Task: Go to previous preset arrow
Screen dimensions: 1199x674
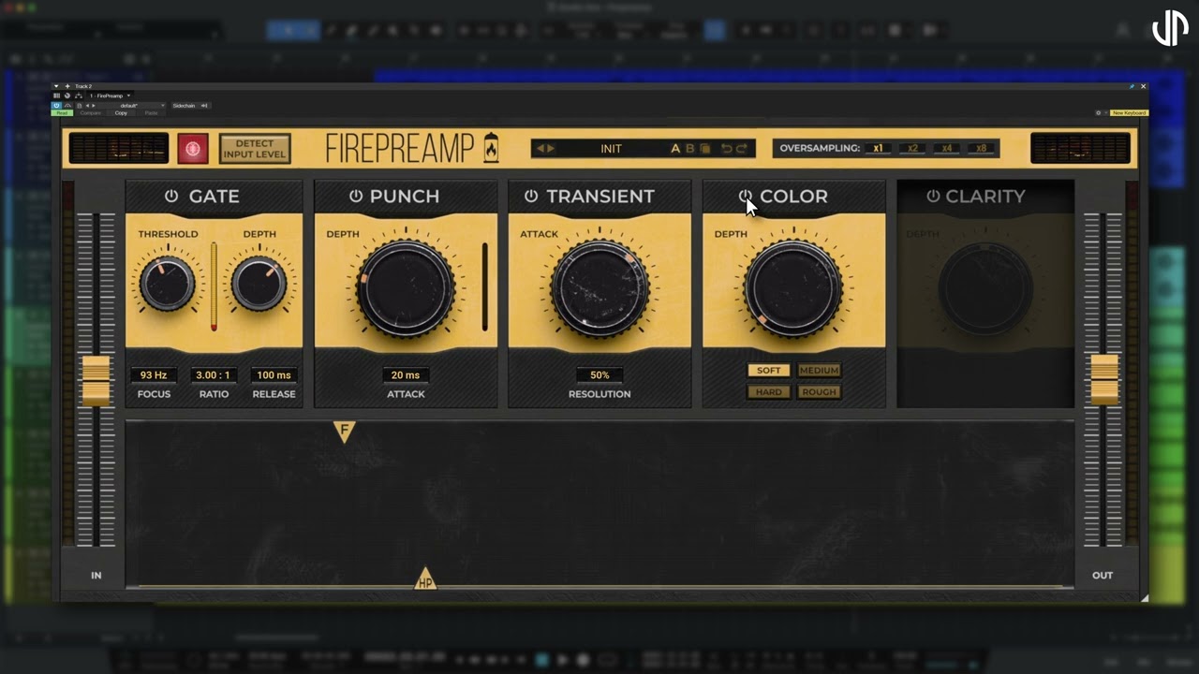Action: point(540,148)
